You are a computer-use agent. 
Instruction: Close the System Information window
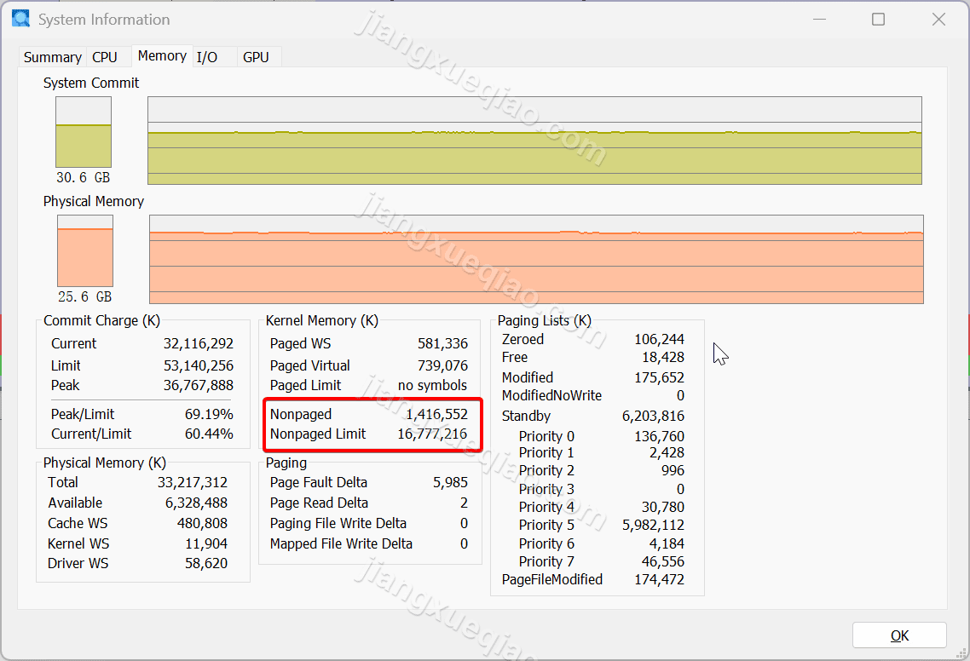938,19
